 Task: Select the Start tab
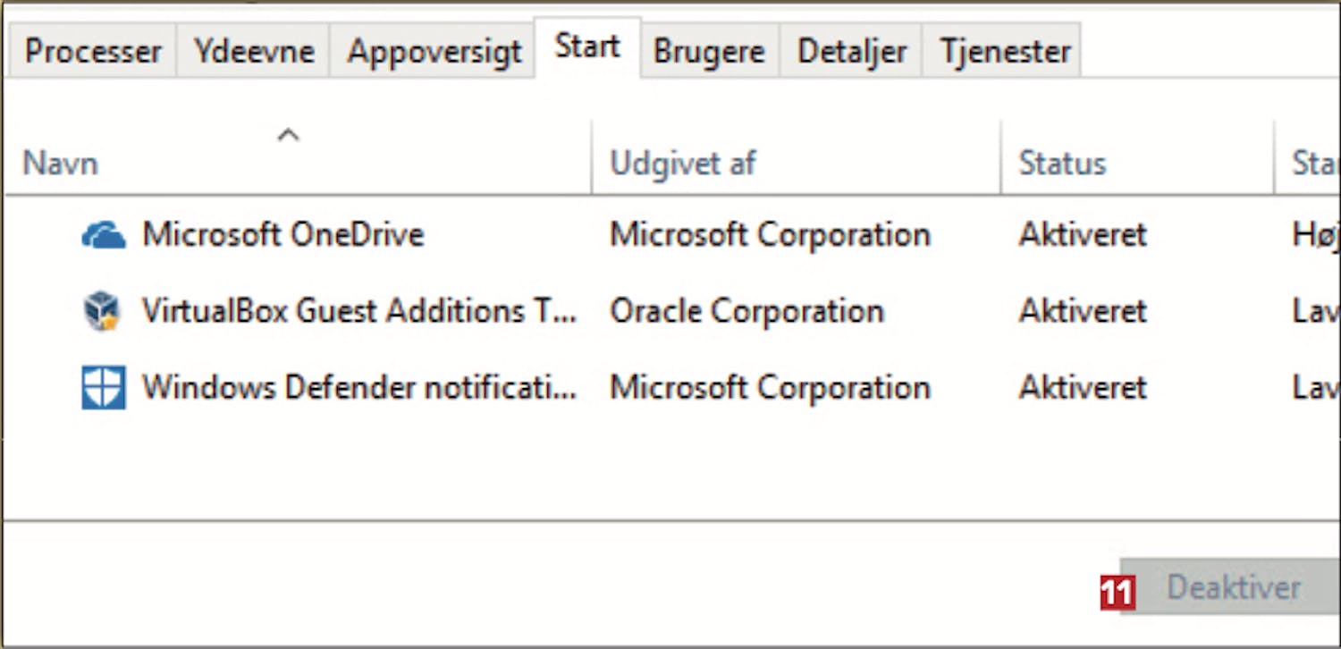point(587,46)
